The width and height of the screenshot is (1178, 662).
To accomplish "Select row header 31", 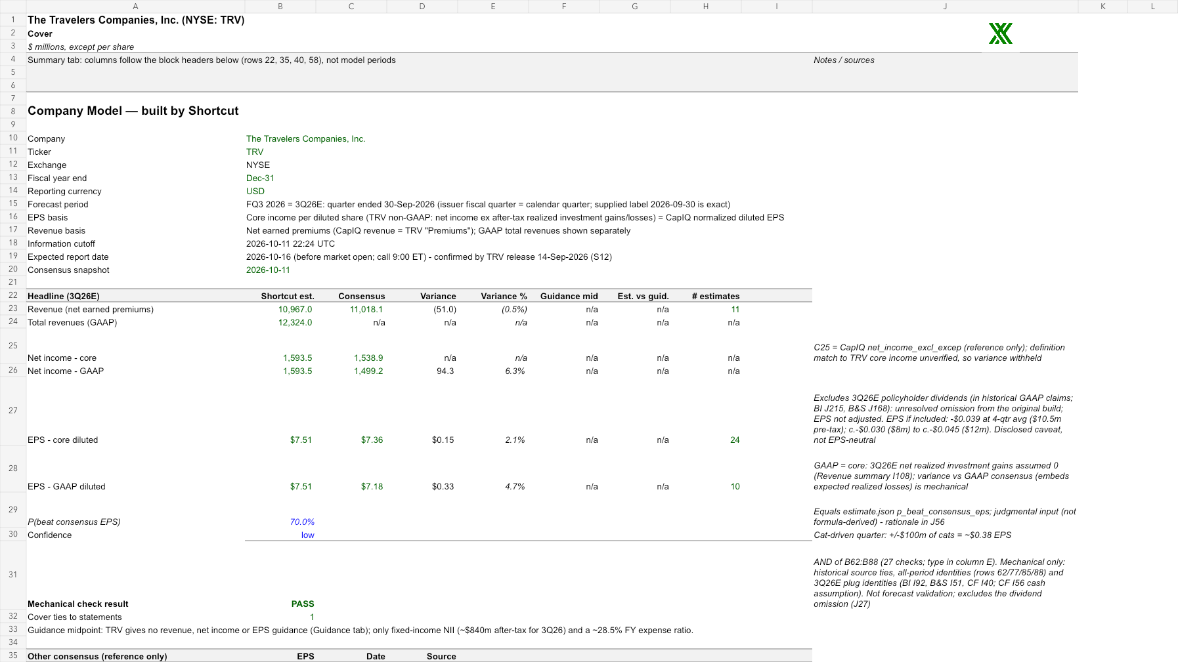I will point(12,575).
